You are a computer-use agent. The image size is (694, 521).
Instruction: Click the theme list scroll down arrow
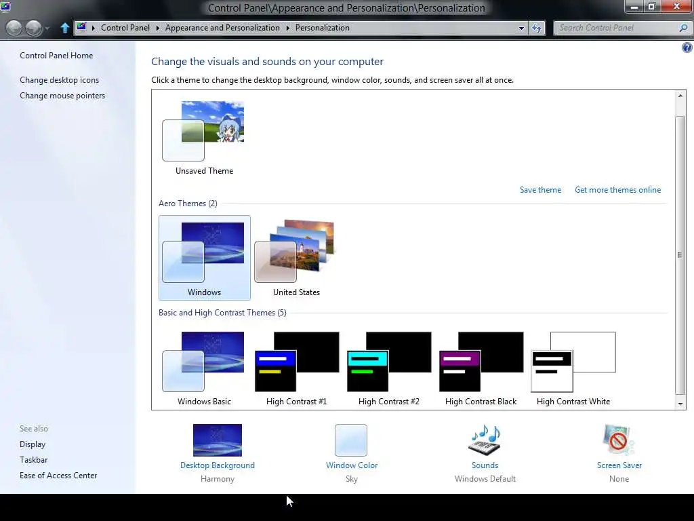coord(680,404)
